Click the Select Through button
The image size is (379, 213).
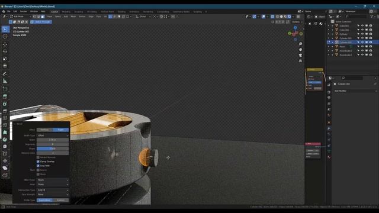(41, 22)
